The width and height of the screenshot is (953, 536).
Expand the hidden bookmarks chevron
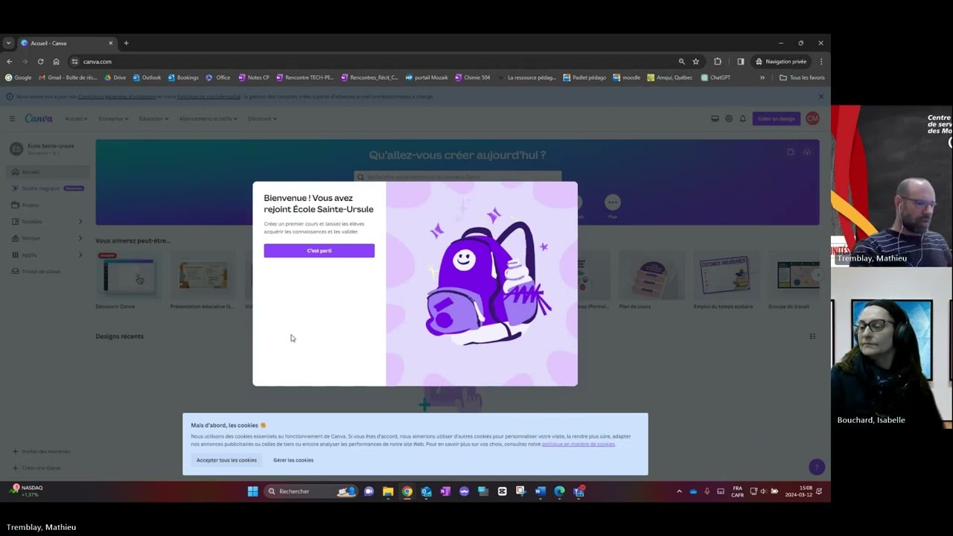762,77
